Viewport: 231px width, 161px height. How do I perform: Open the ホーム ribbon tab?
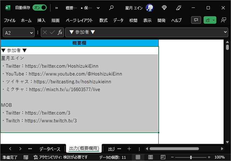(x=26, y=20)
